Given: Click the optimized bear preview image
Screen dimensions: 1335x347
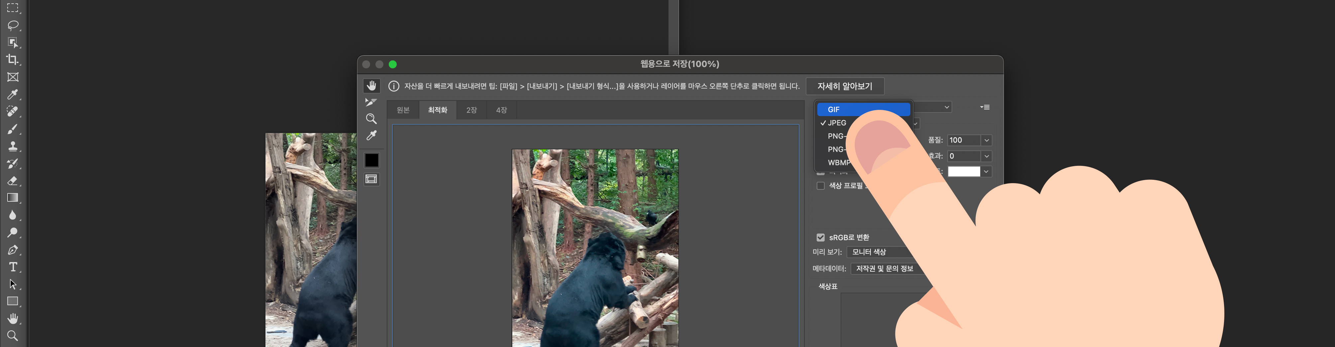Looking at the screenshot, I should pyautogui.click(x=595, y=248).
